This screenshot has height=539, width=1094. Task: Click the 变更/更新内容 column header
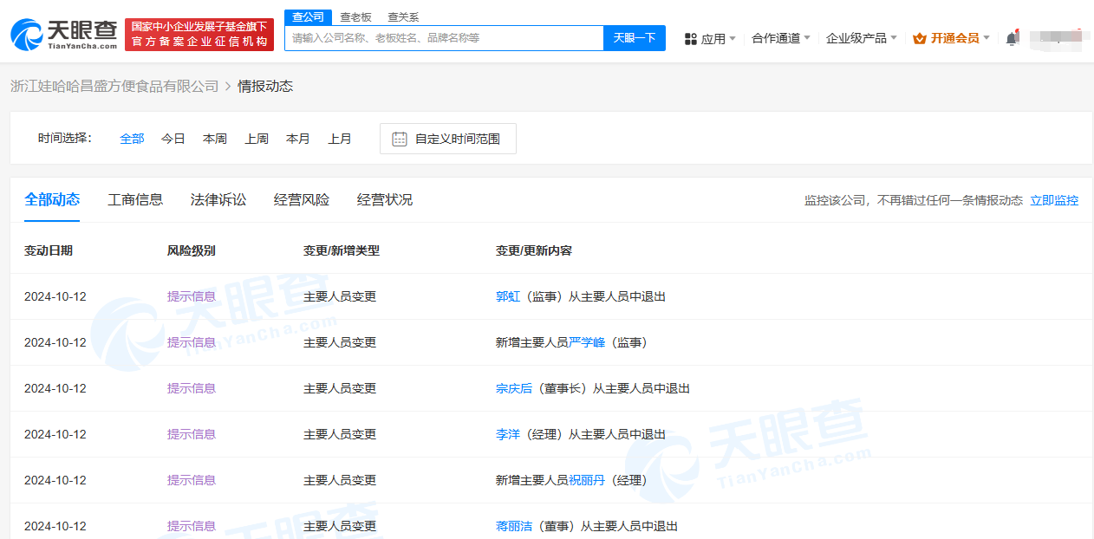click(x=534, y=250)
